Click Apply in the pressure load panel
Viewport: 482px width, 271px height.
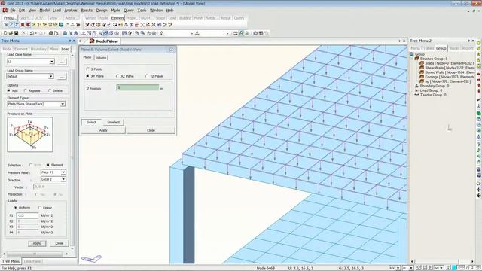(x=37, y=243)
